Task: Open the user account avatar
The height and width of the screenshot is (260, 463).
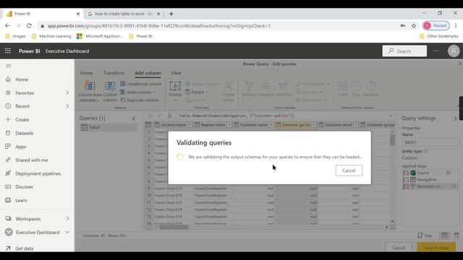Action: (454, 51)
